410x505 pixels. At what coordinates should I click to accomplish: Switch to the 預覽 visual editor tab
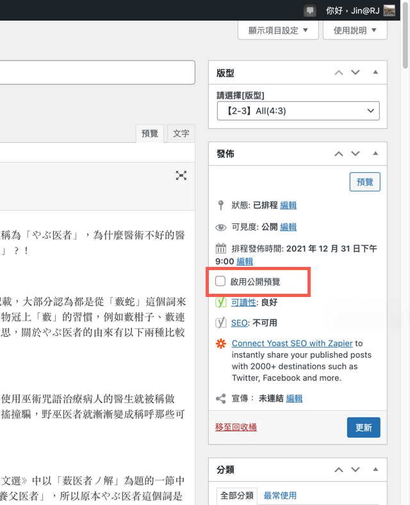click(150, 133)
